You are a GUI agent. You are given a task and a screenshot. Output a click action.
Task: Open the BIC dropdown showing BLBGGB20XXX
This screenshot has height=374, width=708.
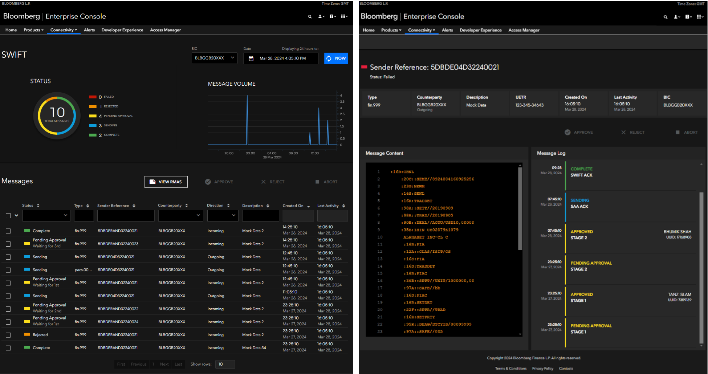[x=214, y=58]
